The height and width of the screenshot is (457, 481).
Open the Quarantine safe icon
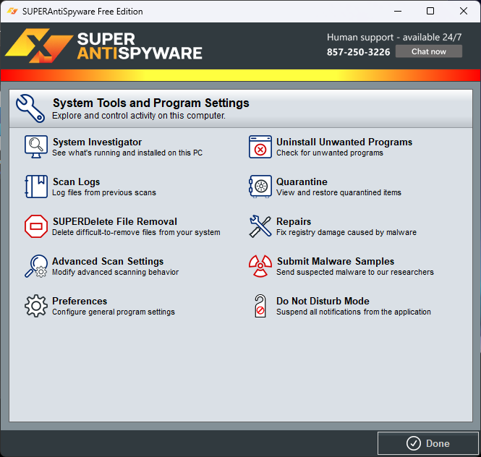click(x=260, y=187)
